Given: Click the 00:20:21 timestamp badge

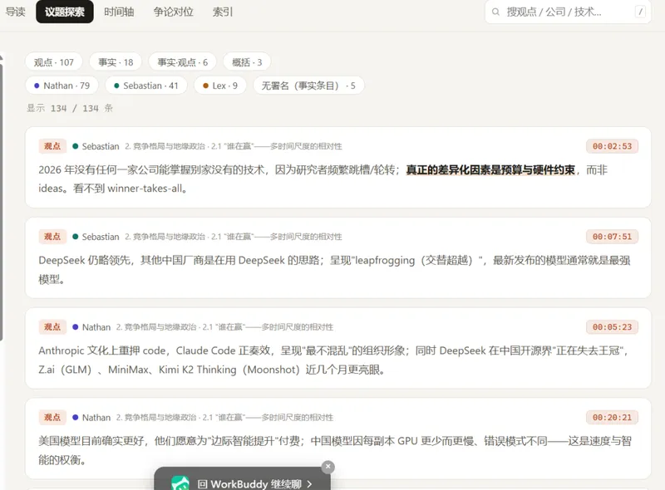Looking at the screenshot, I should click(x=612, y=418).
